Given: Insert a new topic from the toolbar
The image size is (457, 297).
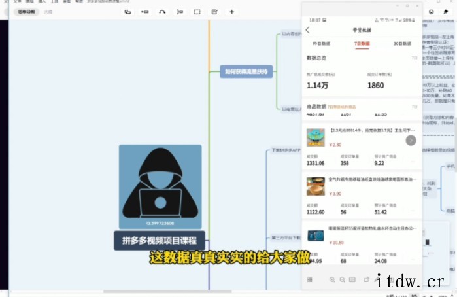Looking at the screenshot, I should click(x=127, y=12).
